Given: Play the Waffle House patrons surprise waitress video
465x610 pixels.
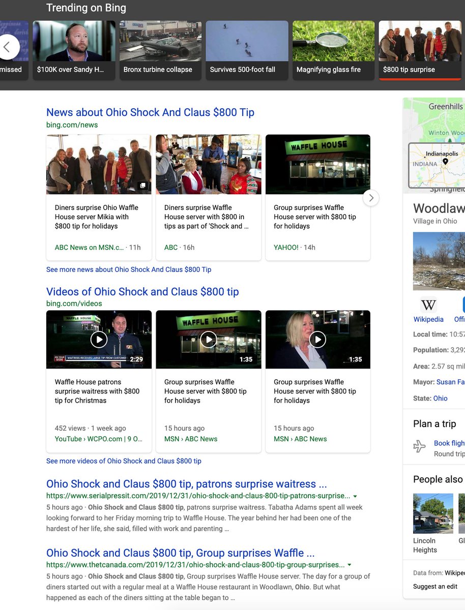Looking at the screenshot, I should point(99,339).
